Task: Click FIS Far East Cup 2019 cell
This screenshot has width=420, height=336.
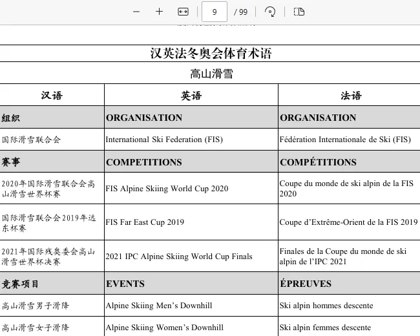Action: coord(191,222)
